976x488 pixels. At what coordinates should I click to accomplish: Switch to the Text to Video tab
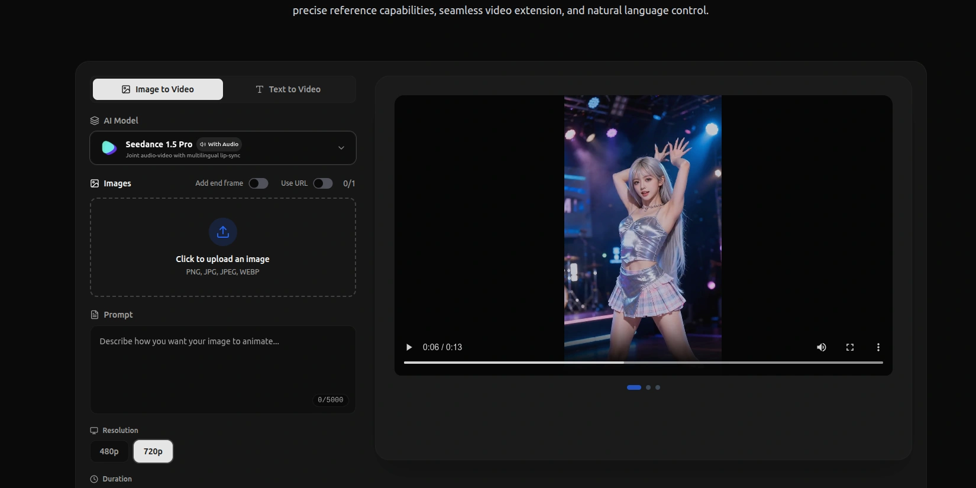[x=288, y=89]
